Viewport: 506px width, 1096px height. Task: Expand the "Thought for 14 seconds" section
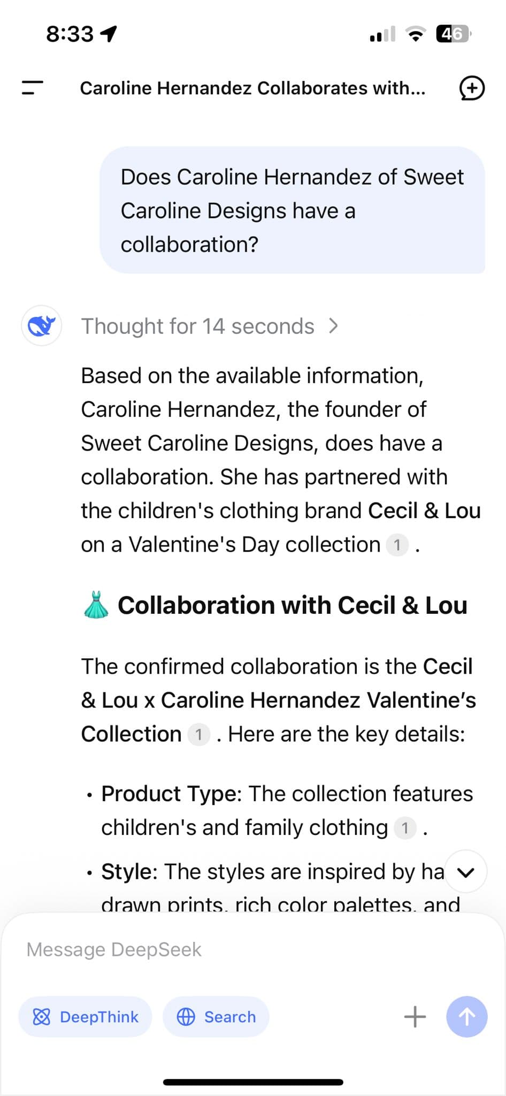pyautogui.click(x=210, y=326)
